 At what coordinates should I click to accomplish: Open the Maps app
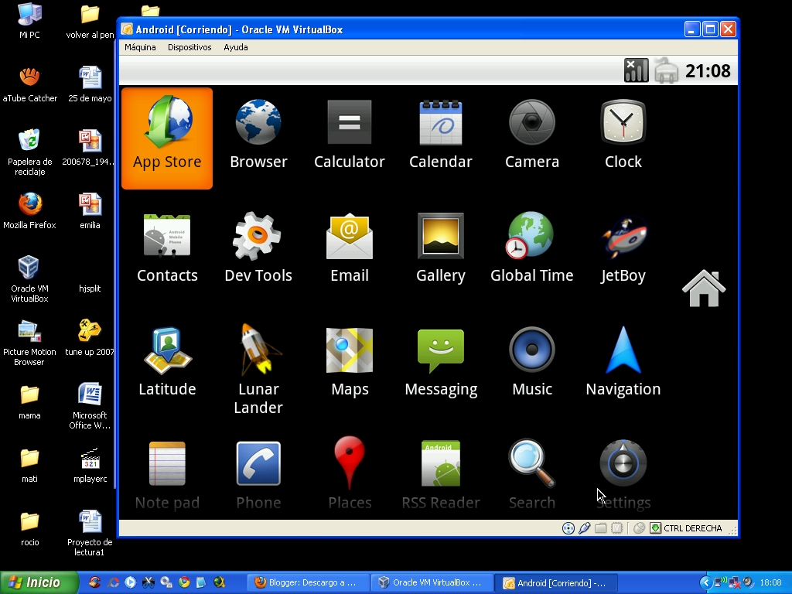(349, 362)
